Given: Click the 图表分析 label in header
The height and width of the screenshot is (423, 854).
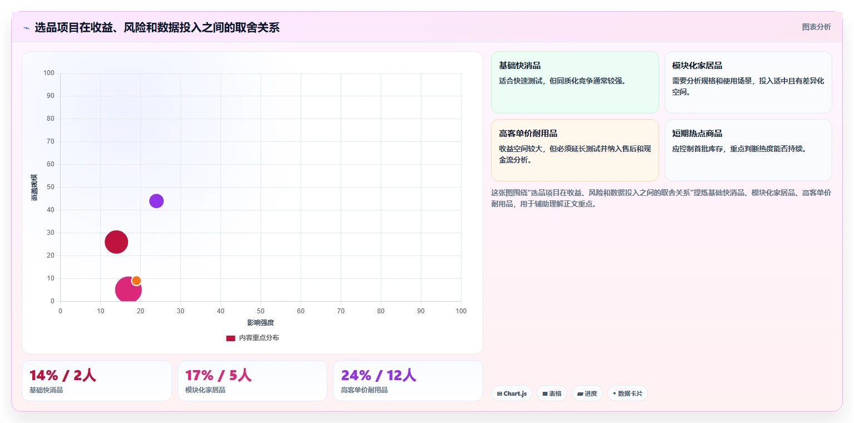Looking at the screenshot, I should click(816, 27).
